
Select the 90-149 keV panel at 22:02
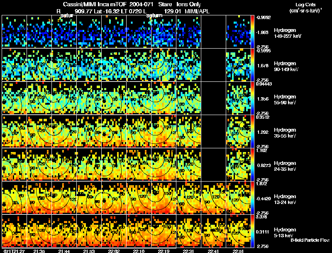(x=114, y=65)
